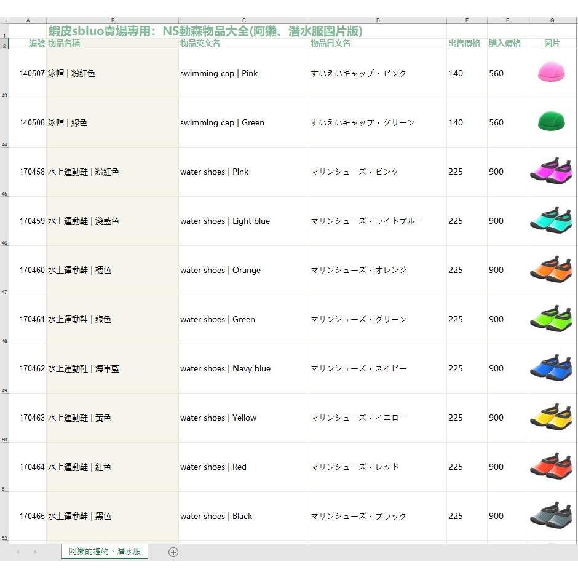Select the red water shoes image
Image resolution: width=578 pixels, height=578 pixels.
pyautogui.click(x=551, y=466)
